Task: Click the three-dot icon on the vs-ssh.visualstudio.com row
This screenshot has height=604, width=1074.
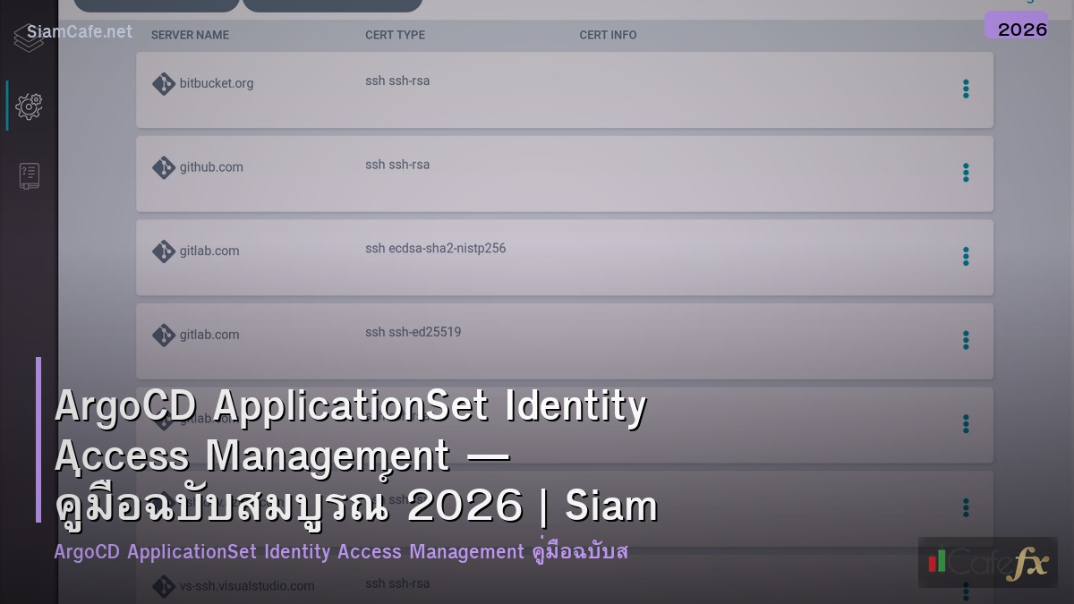Action: tap(966, 591)
